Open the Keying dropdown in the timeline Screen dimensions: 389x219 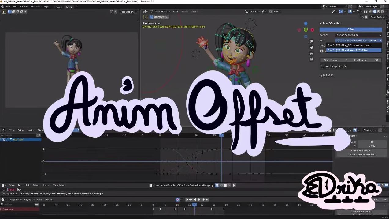(x=29, y=200)
